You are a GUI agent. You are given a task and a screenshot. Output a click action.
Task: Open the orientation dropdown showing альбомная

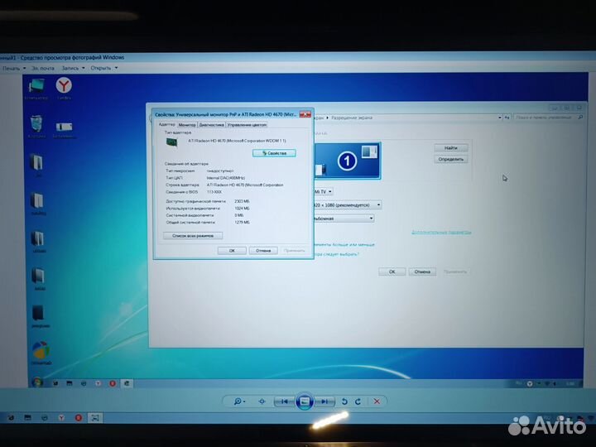pos(344,219)
